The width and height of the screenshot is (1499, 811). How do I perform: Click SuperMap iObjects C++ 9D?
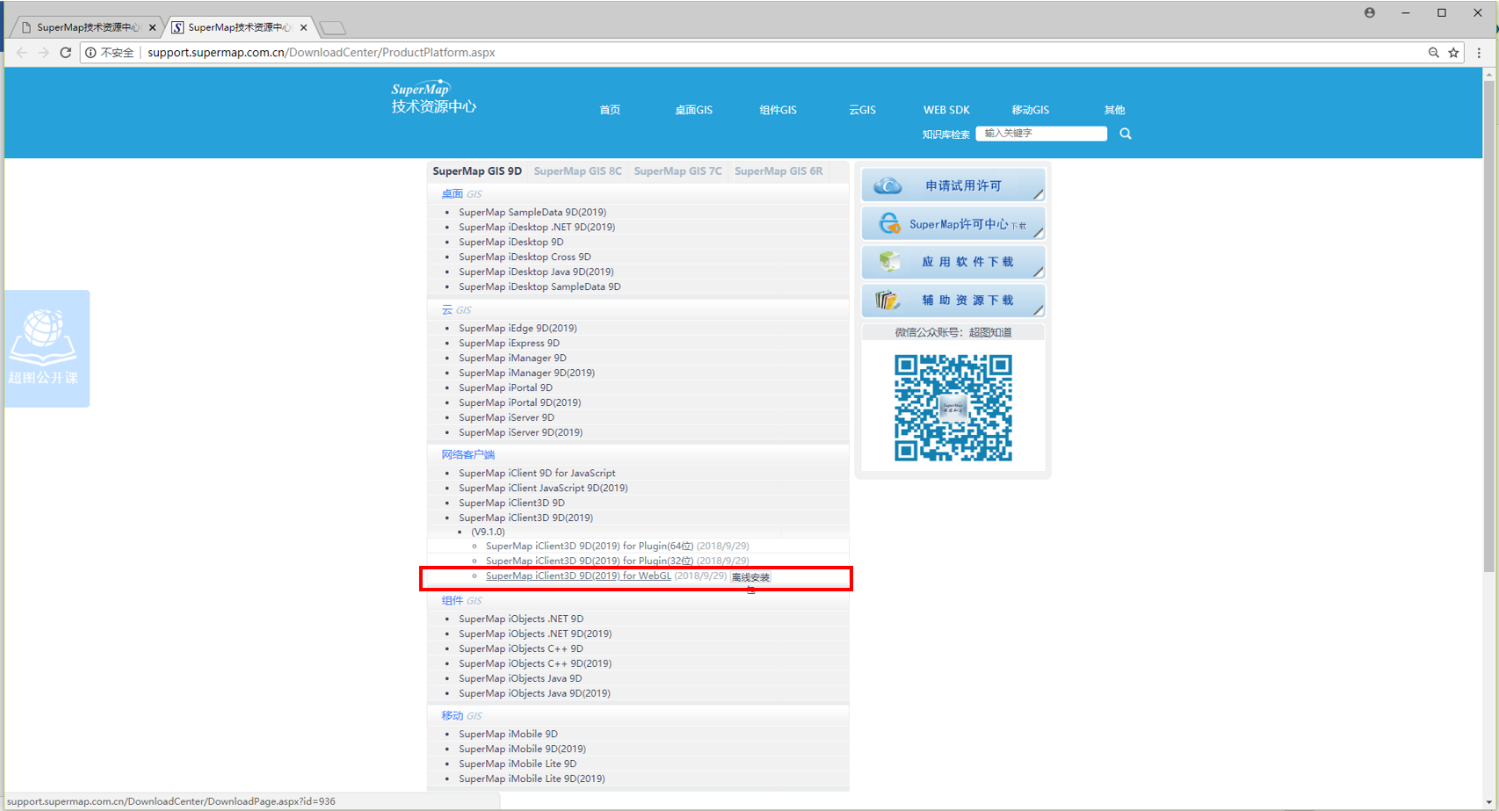pyautogui.click(x=520, y=648)
